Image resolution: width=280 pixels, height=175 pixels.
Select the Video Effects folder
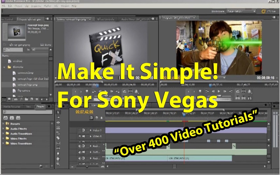[x=19, y=139]
